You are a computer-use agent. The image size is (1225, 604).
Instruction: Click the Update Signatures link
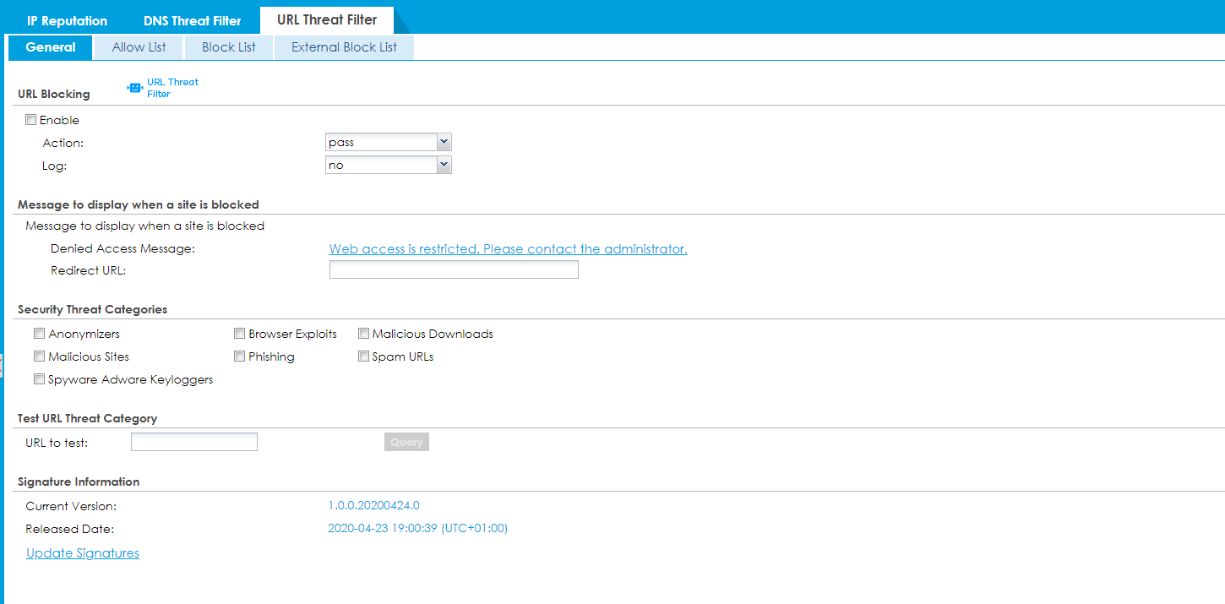[x=82, y=552]
